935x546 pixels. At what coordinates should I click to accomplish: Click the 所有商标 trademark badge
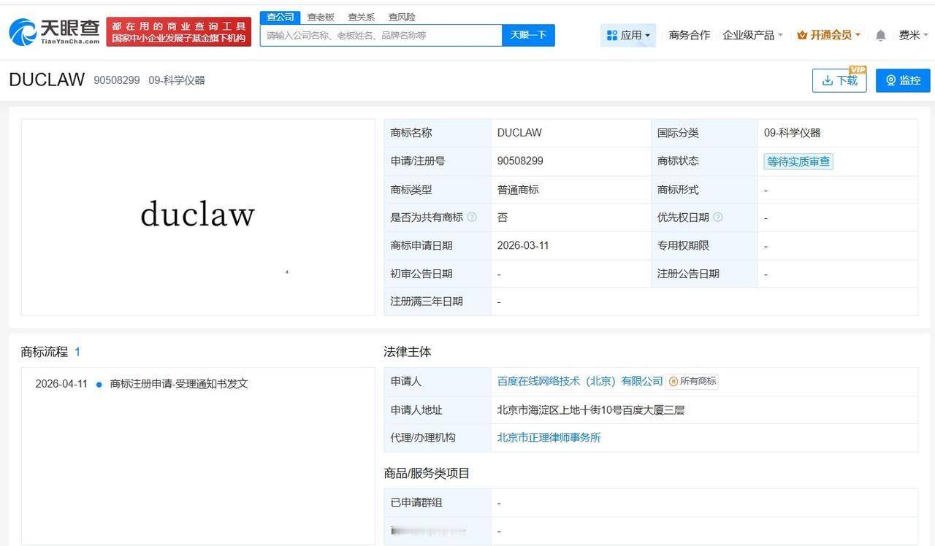coord(692,381)
